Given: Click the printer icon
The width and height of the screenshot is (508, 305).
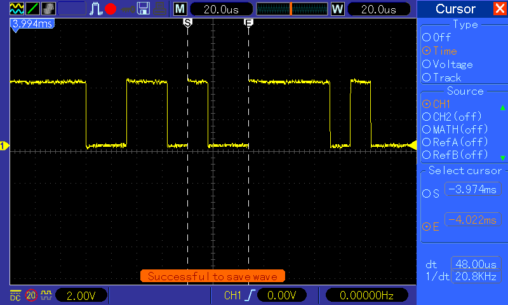Looking at the screenshot, I should point(159,9).
